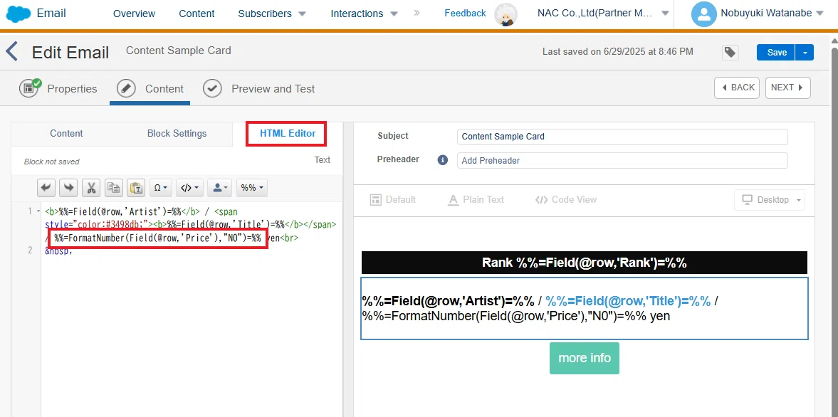
Task: Click the Feedback link
Action: (465, 14)
